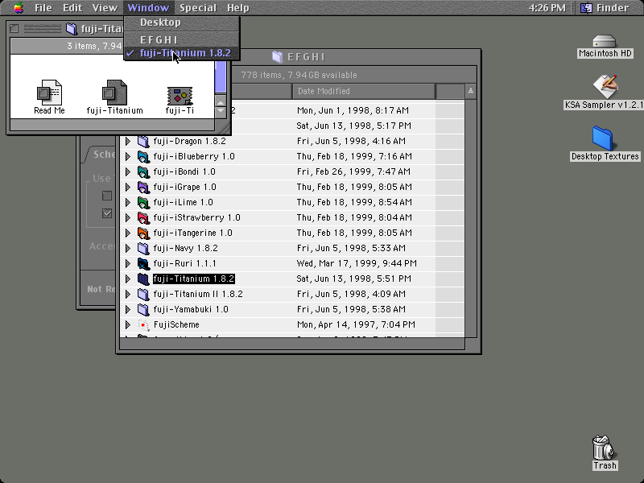Select fuji-iBondi 1.0 folder icon
This screenshot has width=644, height=483.
point(143,171)
